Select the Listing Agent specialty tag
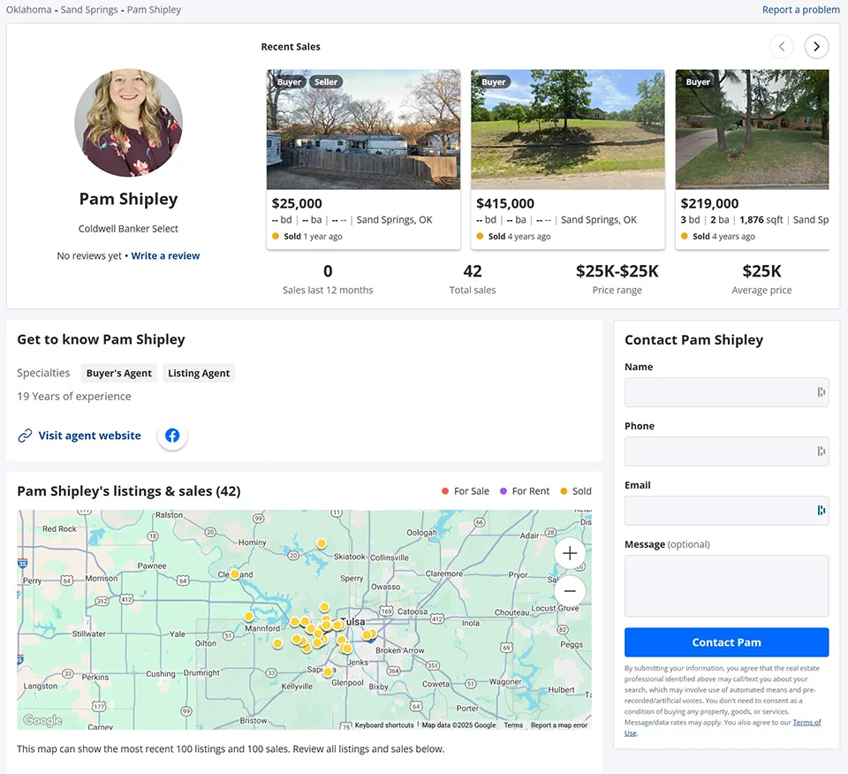The height and width of the screenshot is (774, 848). tap(199, 374)
